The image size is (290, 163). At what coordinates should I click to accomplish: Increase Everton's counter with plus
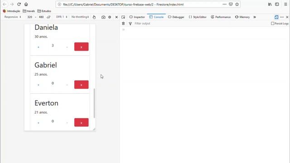click(x=39, y=123)
